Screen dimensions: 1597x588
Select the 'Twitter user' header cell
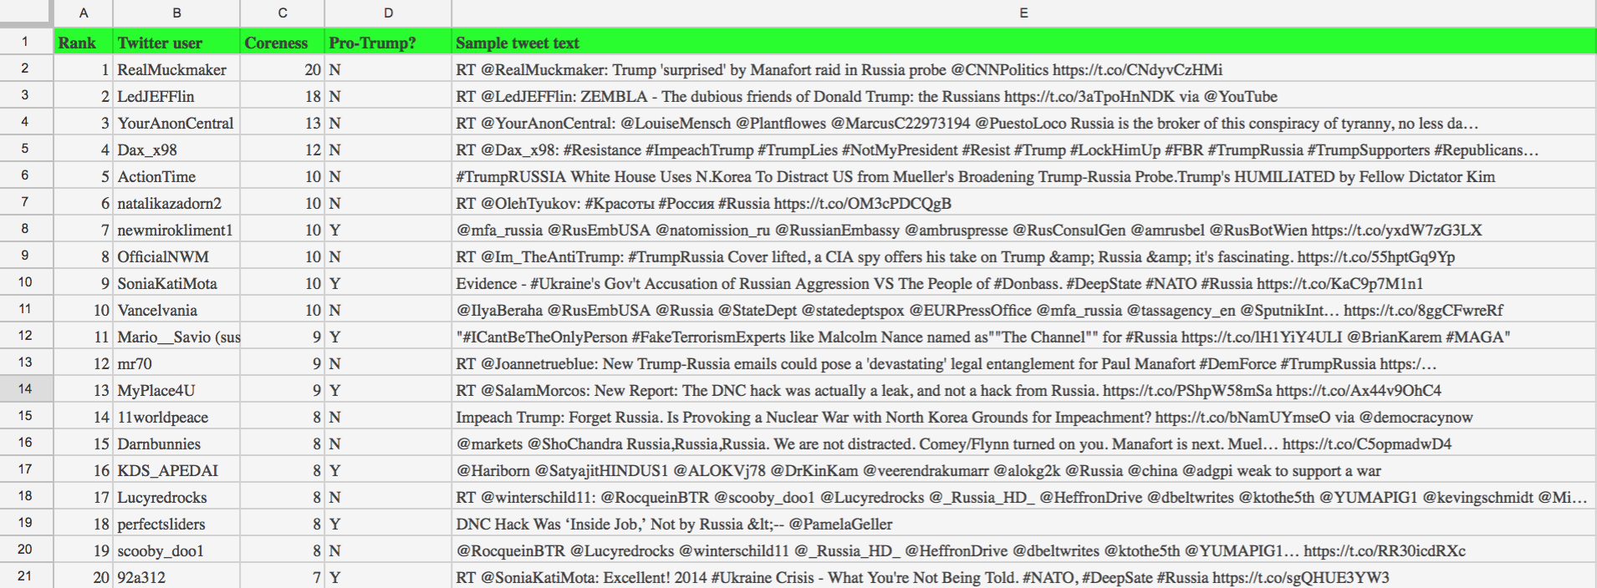(176, 43)
